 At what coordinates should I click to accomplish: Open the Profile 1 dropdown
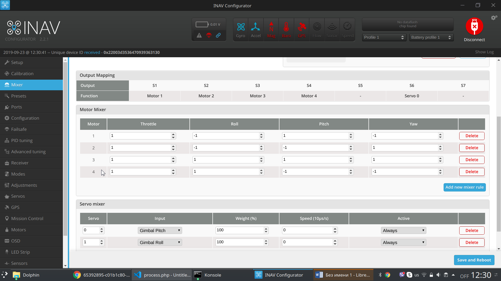point(384,37)
